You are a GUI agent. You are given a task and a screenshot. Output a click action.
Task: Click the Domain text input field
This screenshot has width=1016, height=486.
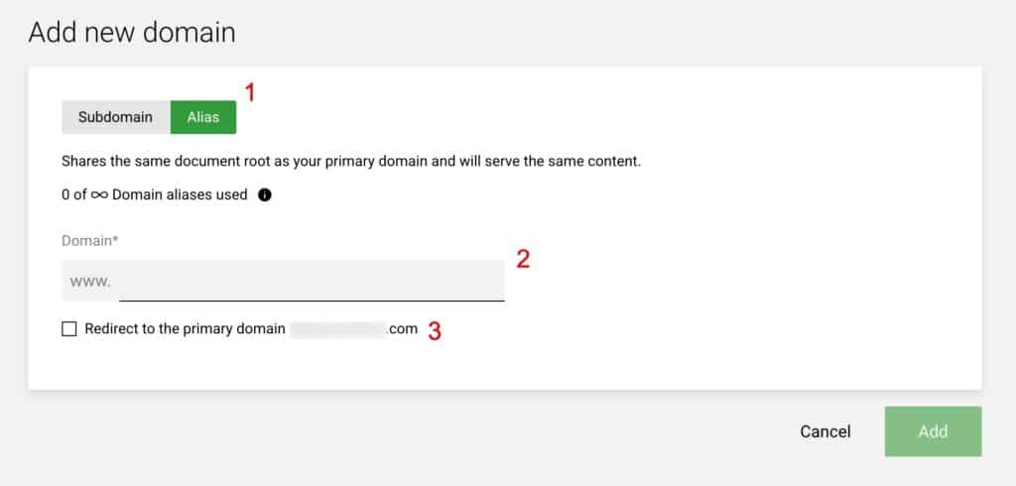(x=283, y=281)
